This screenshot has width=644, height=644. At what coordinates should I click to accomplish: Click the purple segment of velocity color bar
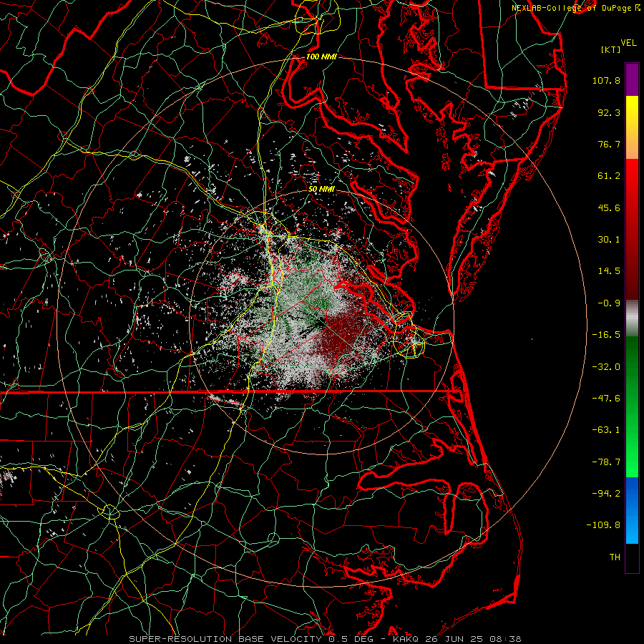coord(632,79)
